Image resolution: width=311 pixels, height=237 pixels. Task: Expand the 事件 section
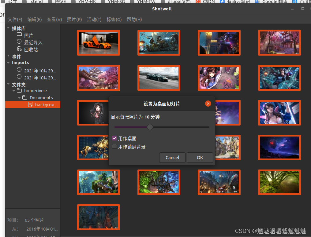point(8,56)
